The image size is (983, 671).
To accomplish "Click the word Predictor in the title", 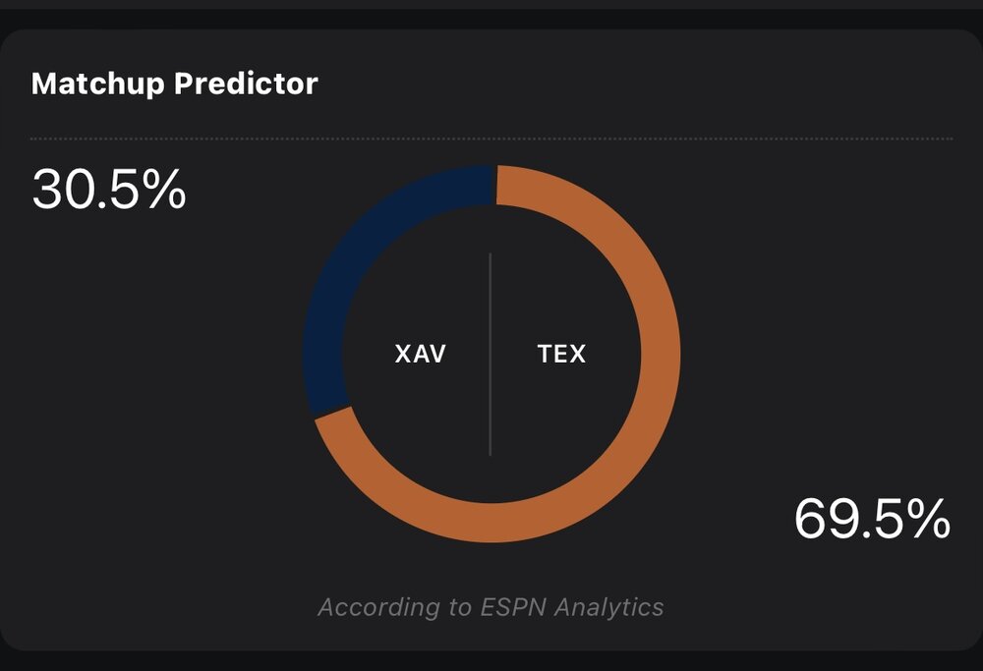I will pyautogui.click(x=246, y=84).
